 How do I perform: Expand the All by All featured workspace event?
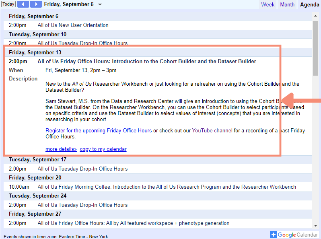[134, 223]
